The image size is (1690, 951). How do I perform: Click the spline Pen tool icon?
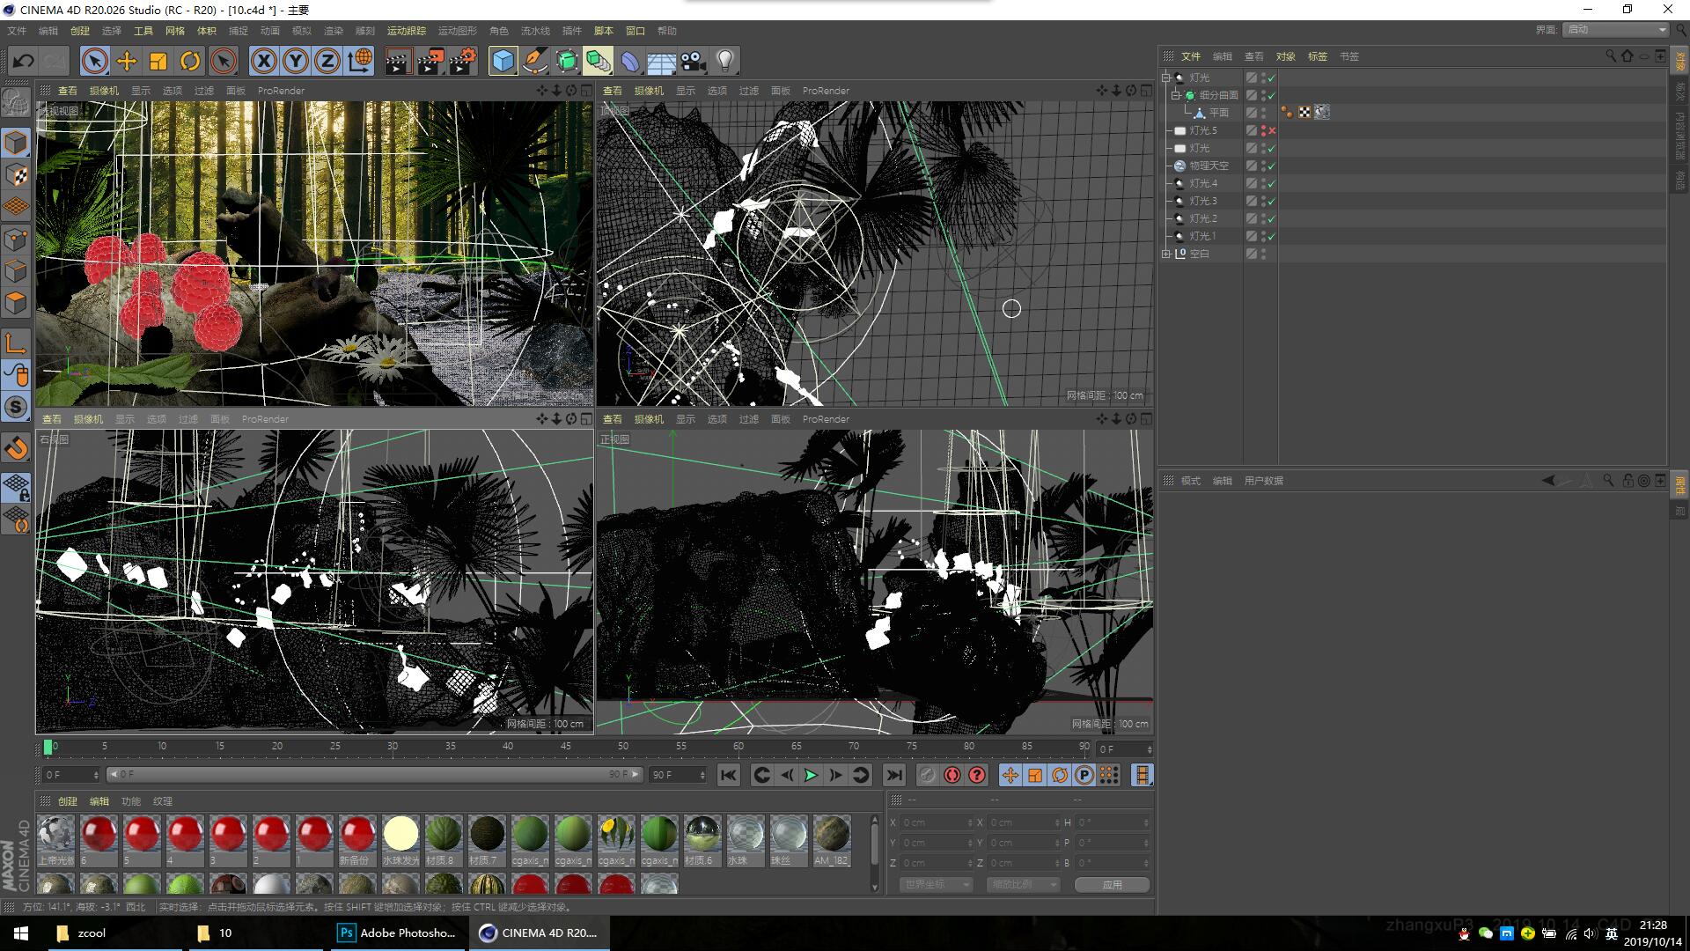point(535,61)
